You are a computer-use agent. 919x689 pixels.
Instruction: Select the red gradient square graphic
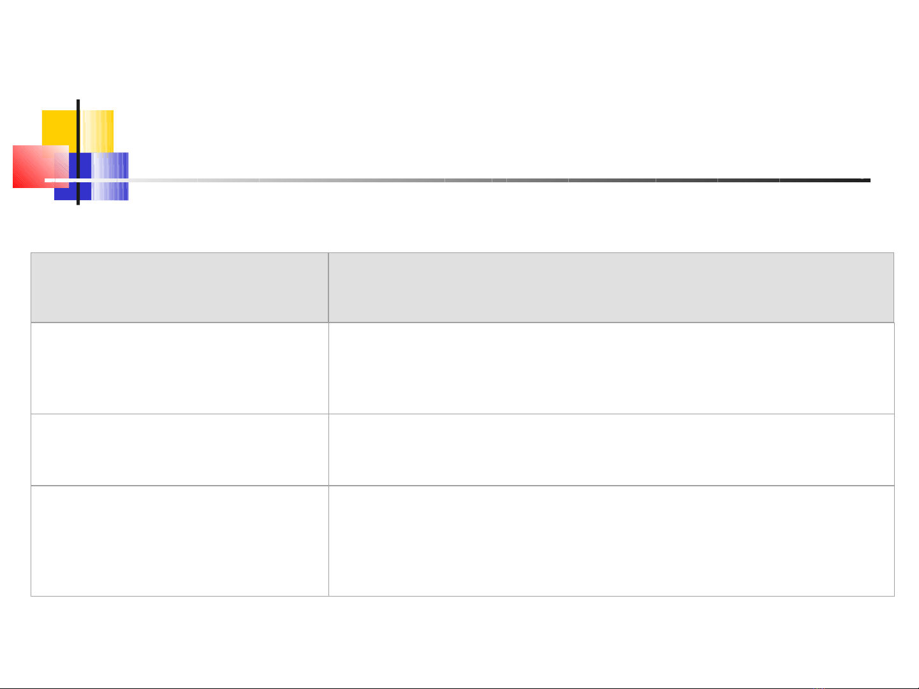tap(40, 166)
